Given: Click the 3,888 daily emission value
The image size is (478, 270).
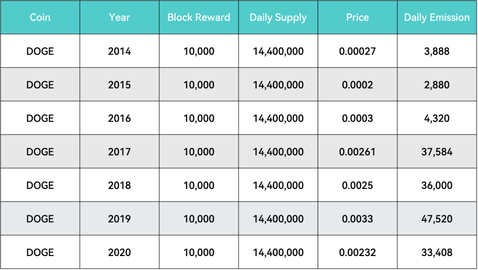Looking at the screenshot, I should pos(437,51).
